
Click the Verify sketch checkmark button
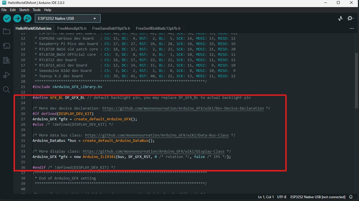[7, 19]
